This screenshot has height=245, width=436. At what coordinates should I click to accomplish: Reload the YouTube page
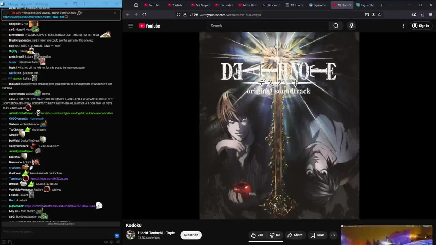(x=144, y=15)
